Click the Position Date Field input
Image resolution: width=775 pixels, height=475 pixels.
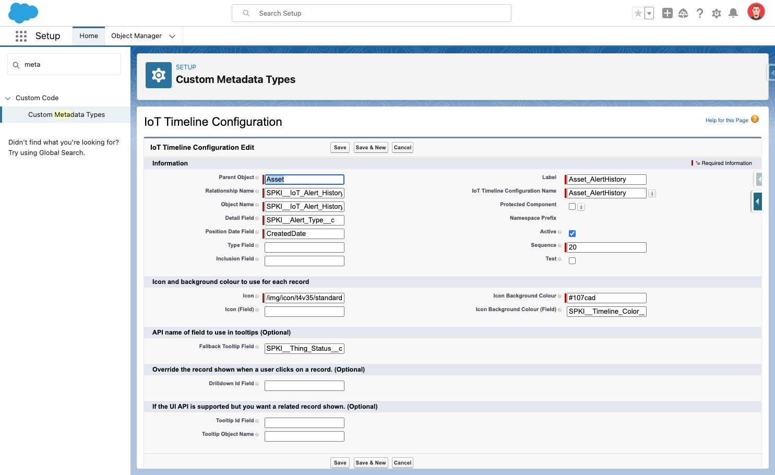coord(304,234)
